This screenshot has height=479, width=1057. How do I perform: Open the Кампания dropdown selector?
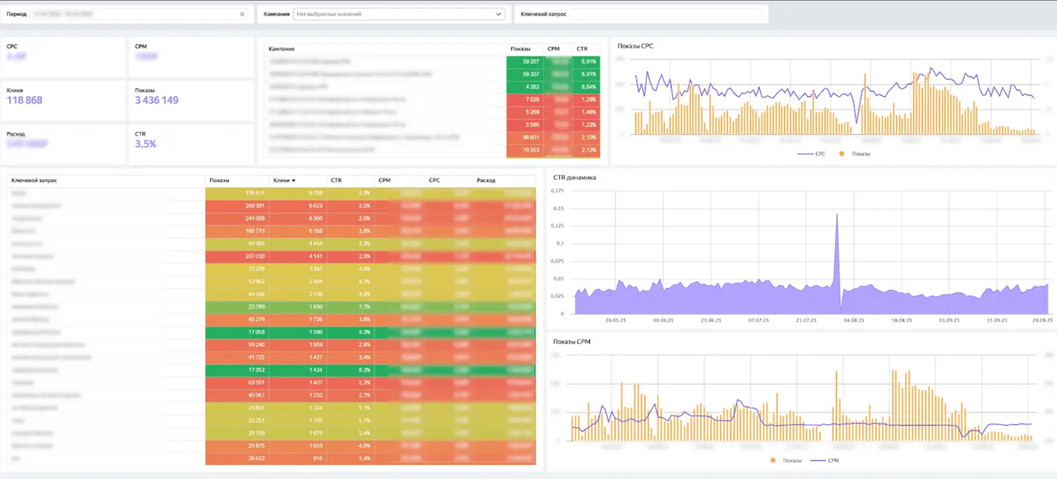(396, 14)
